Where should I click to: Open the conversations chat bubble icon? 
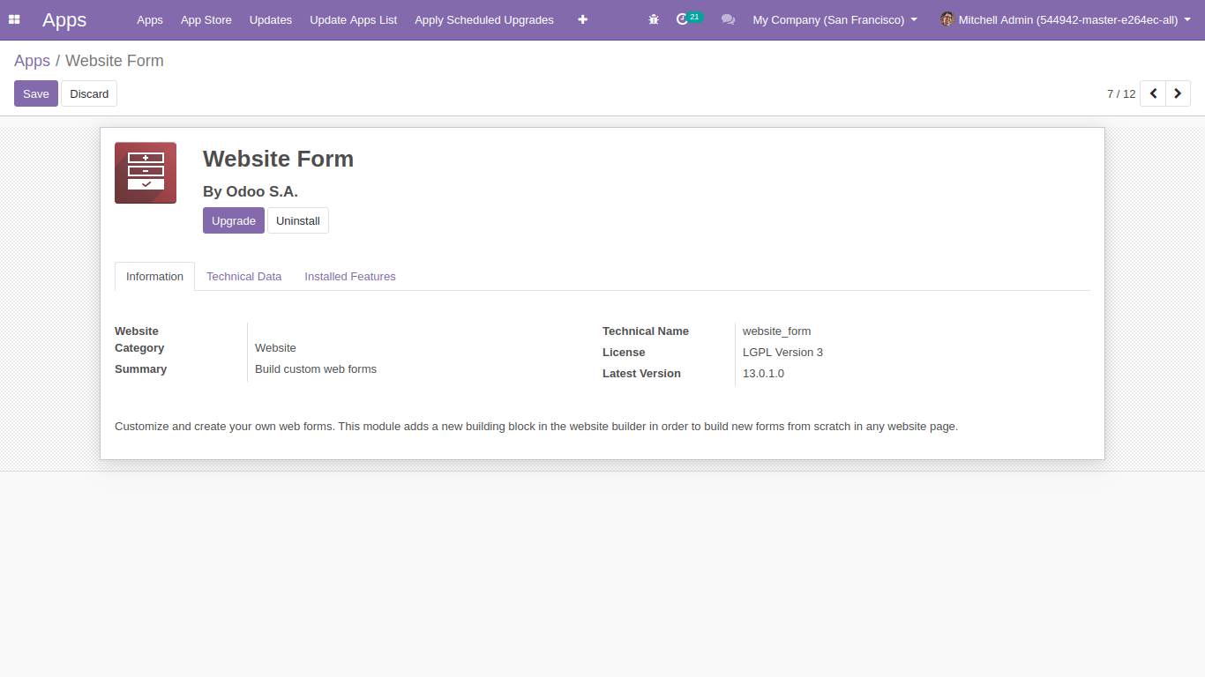click(x=728, y=19)
